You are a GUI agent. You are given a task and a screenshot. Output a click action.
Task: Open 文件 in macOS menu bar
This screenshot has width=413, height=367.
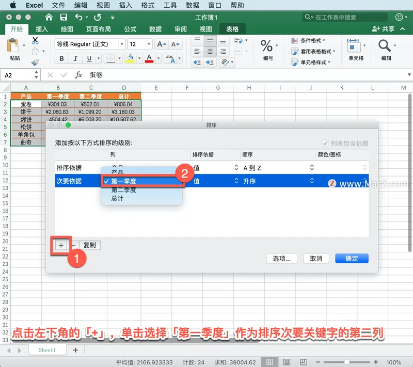pyautogui.click(x=58, y=5)
